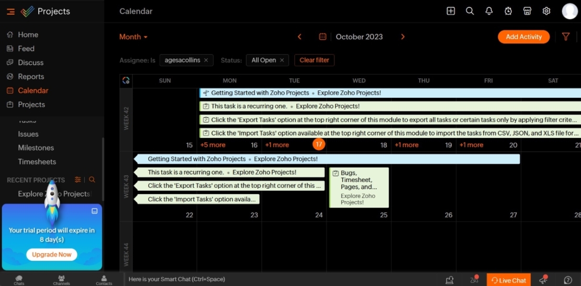The image size is (581, 286).
Task: Click the Clear filter button
Action: click(314, 60)
